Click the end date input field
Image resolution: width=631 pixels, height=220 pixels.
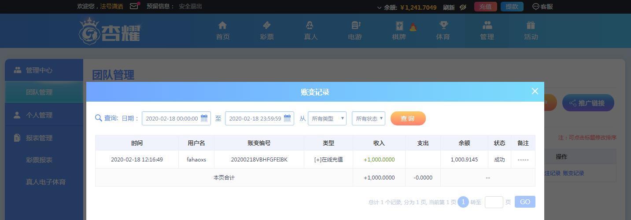pyautogui.click(x=259, y=118)
